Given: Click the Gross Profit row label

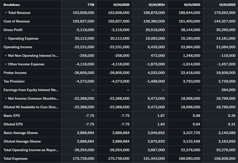Looking at the screenshot, I should click(x=13, y=30).
